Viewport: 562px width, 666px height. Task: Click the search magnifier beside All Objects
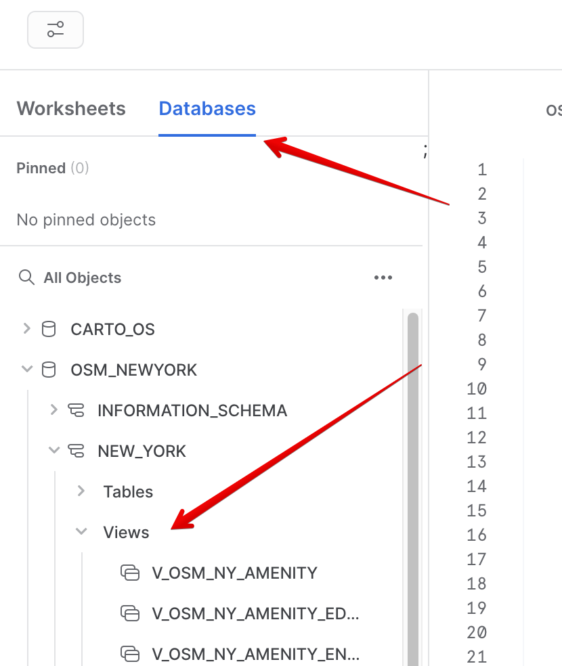pyautogui.click(x=26, y=277)
